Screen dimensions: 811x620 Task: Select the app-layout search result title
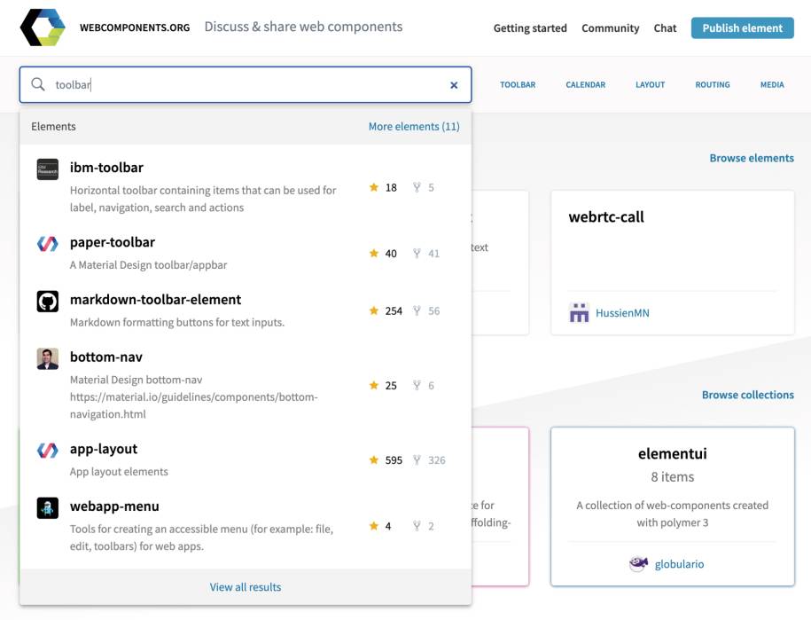click(104, 449)
